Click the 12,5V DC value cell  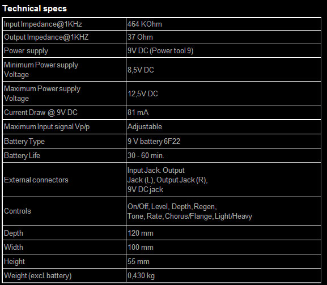pyautogui.click(x=223, y=93)
